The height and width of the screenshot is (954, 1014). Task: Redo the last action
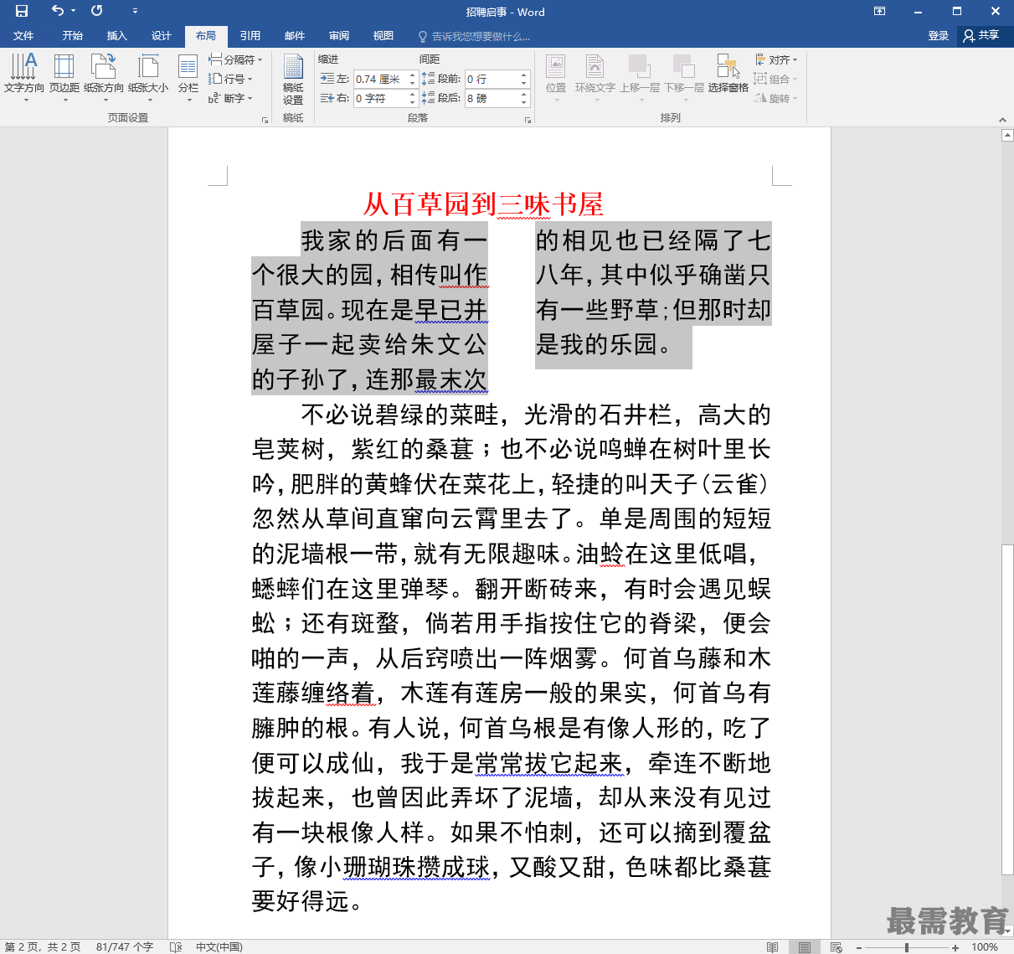click(97, 11)
